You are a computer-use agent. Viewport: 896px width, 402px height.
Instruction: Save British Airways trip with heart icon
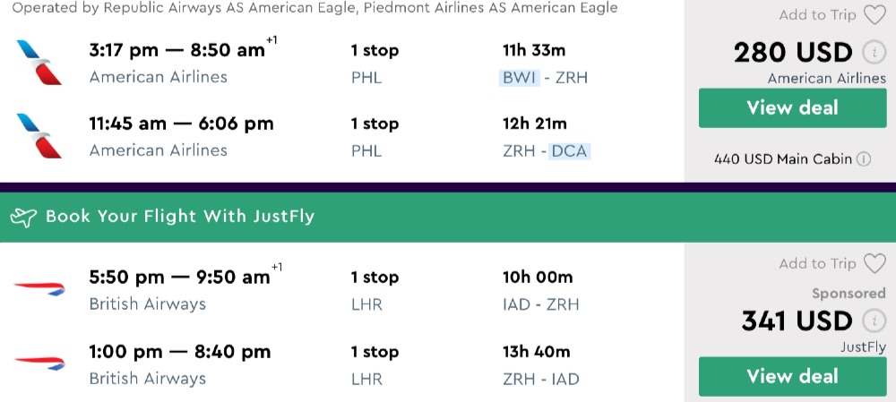[x=874, y=263]
